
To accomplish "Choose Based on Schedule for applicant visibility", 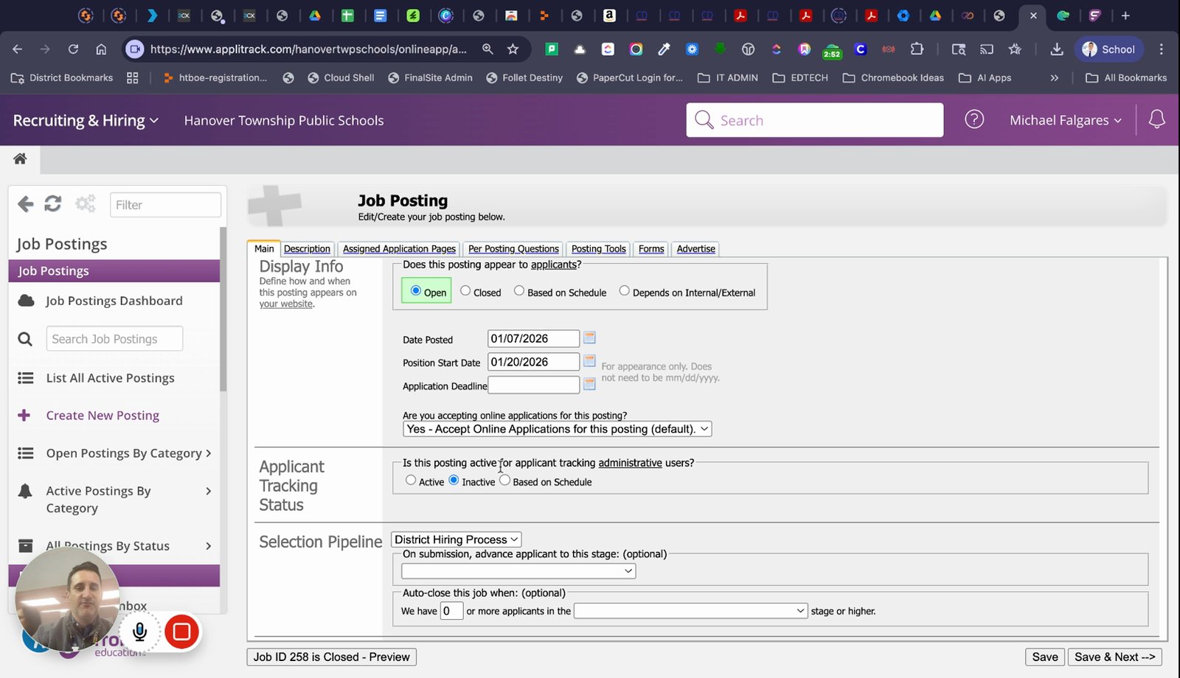I will pyautogui.click(x=519, y=291).
